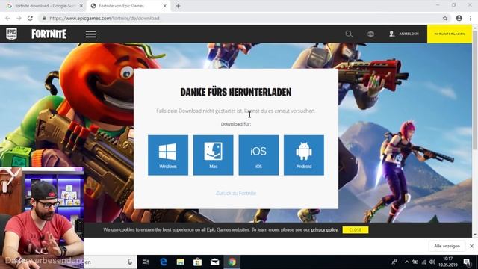Open the Chrome profile icon
The width and height of the screenshot is (478, 269).
point(459,18)
